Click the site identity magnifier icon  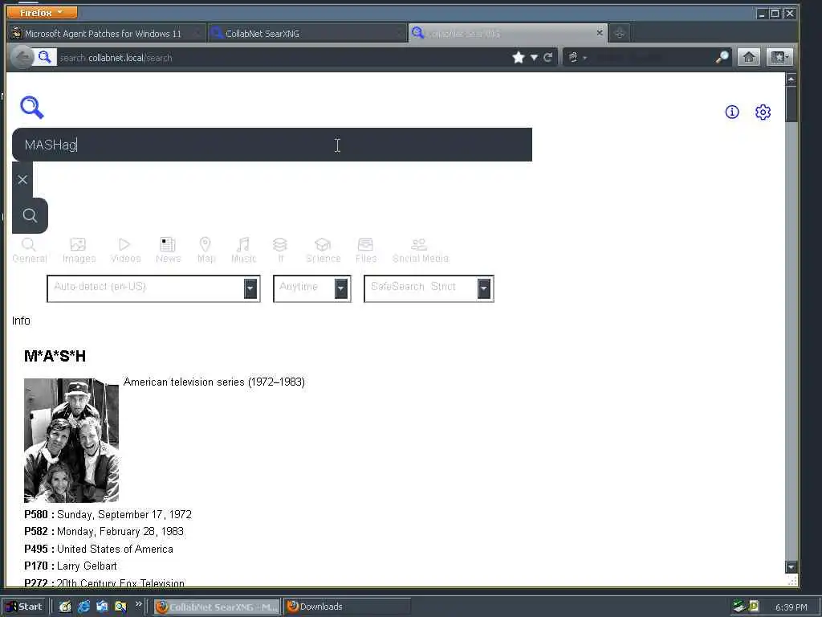45,57
